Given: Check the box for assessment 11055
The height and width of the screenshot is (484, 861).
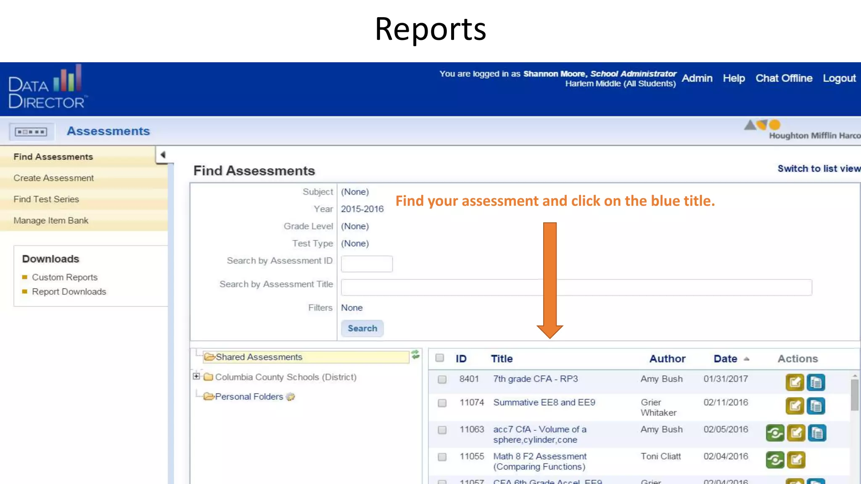Looking at the screenshot, I should click(x=442, y=457).
